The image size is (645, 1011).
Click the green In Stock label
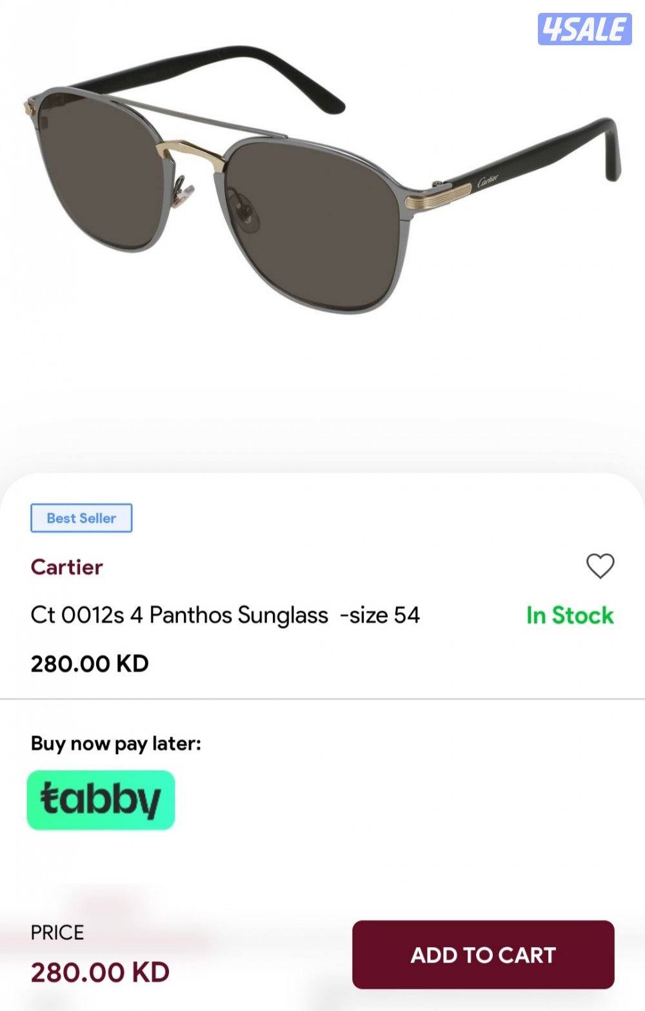coord(570,615)
